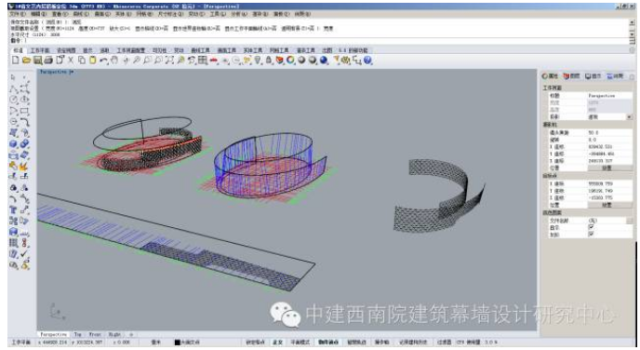The image size is (640, 350).
Task: Switch to the Right viewport tab
Action: click(114, 334)
